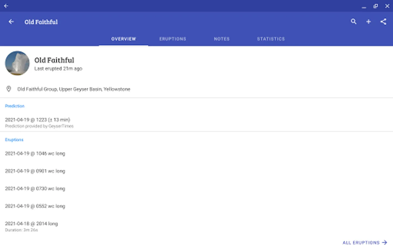Open eruption 2021-04-19 @ 0552 wc long
Image resolution: width=393 pixels, height=245 pixels.
click(x=196, y=206)
